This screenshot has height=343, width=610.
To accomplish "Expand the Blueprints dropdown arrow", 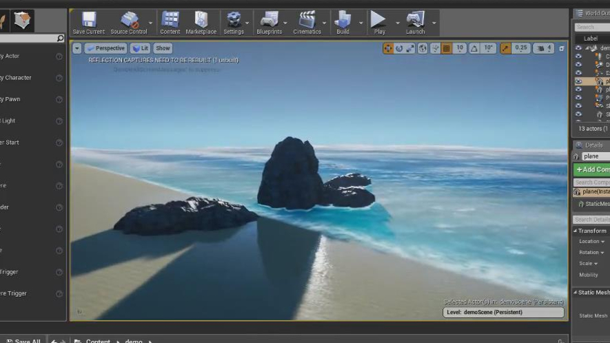I will (285, 23).
